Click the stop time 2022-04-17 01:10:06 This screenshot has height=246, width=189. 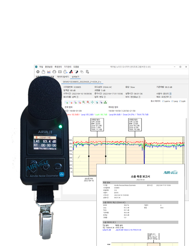pyautogui.click(x=113, y=93)
